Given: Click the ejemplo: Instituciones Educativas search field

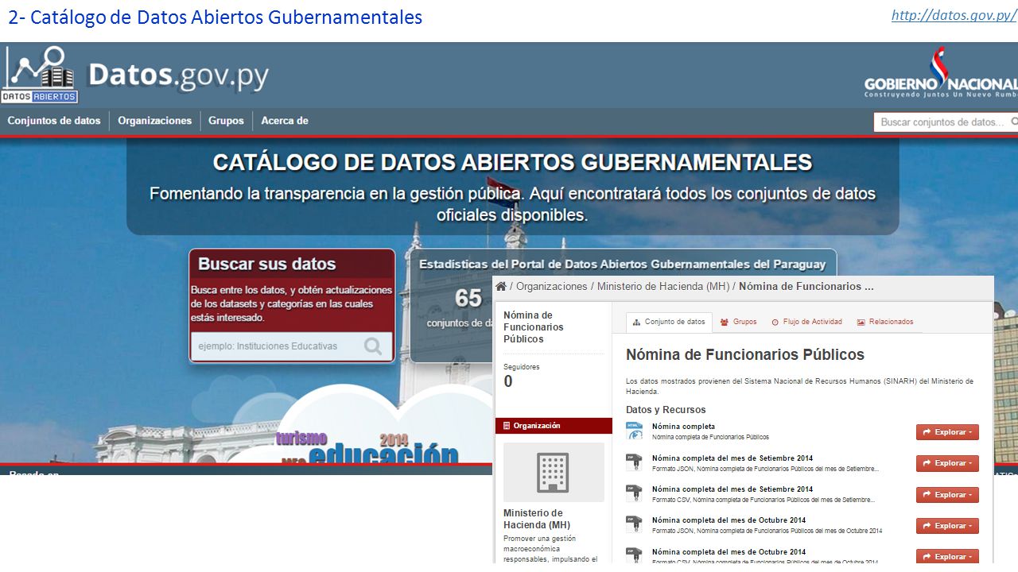Looking at the screenshot, I should (x=291, y=346).
